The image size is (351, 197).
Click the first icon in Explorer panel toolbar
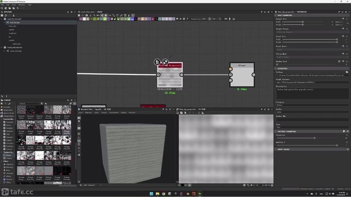click(2, 15)
